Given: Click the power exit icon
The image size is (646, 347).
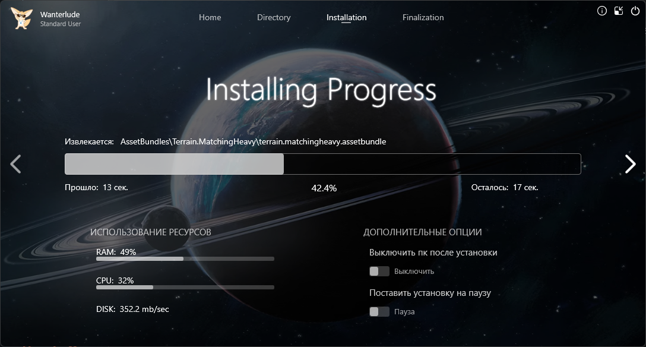Looking at the screenshot, I should point(635,11).
